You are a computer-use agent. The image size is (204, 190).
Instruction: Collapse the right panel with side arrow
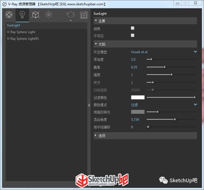click(89, 105)
